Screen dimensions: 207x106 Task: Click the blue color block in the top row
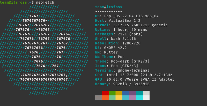pos(126,93)
